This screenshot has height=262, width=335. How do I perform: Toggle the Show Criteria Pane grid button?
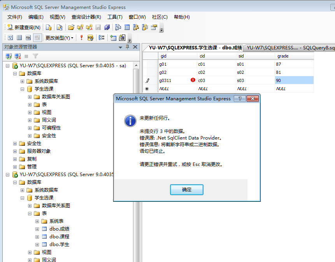[19, 38]
